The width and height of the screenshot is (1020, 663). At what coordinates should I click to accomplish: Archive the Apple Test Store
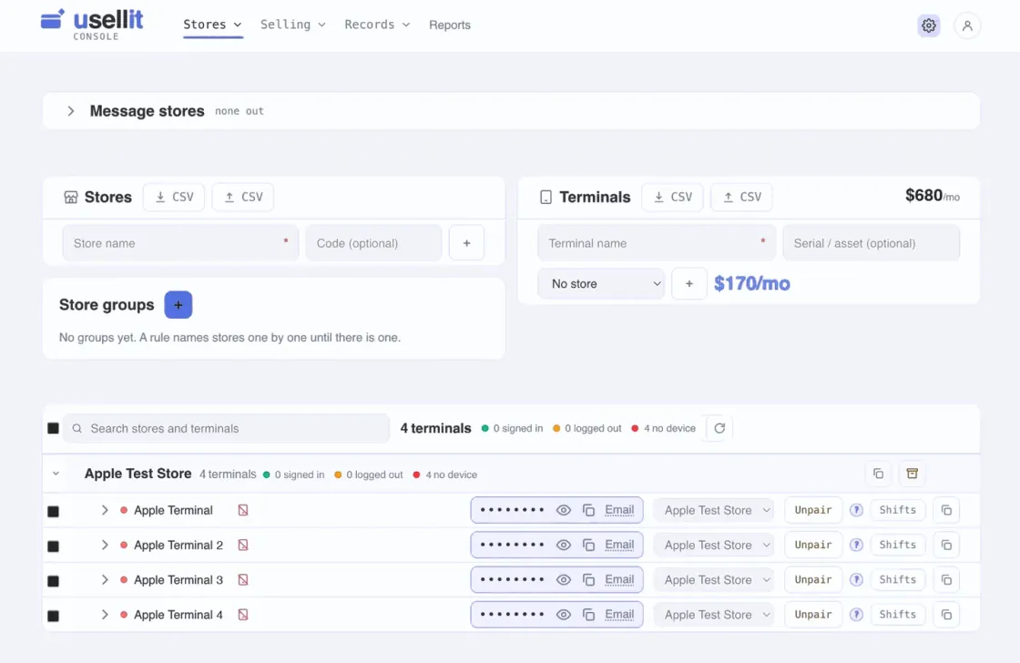tap(912, 474)
